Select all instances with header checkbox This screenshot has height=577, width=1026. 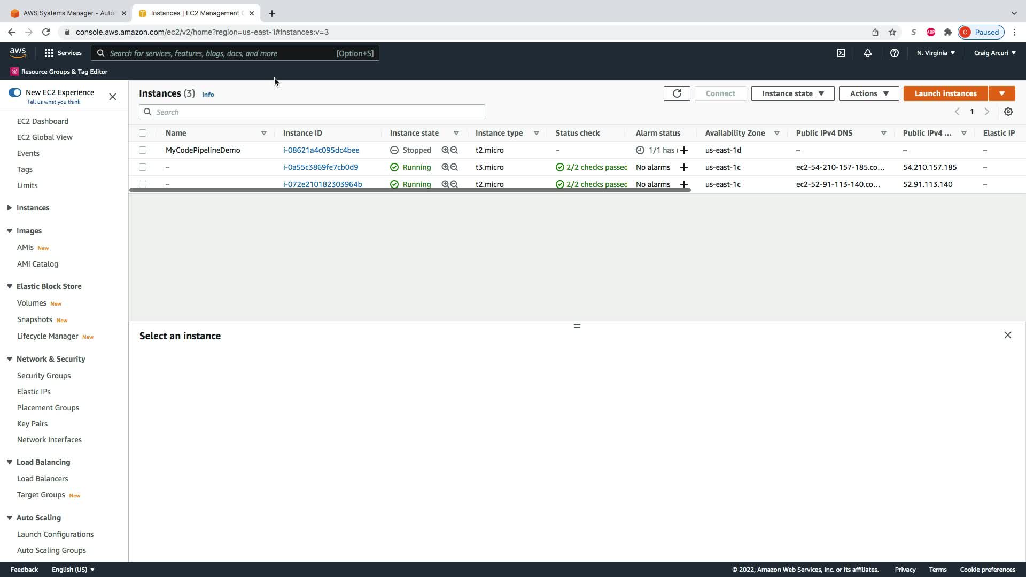(x=143, y=133)
